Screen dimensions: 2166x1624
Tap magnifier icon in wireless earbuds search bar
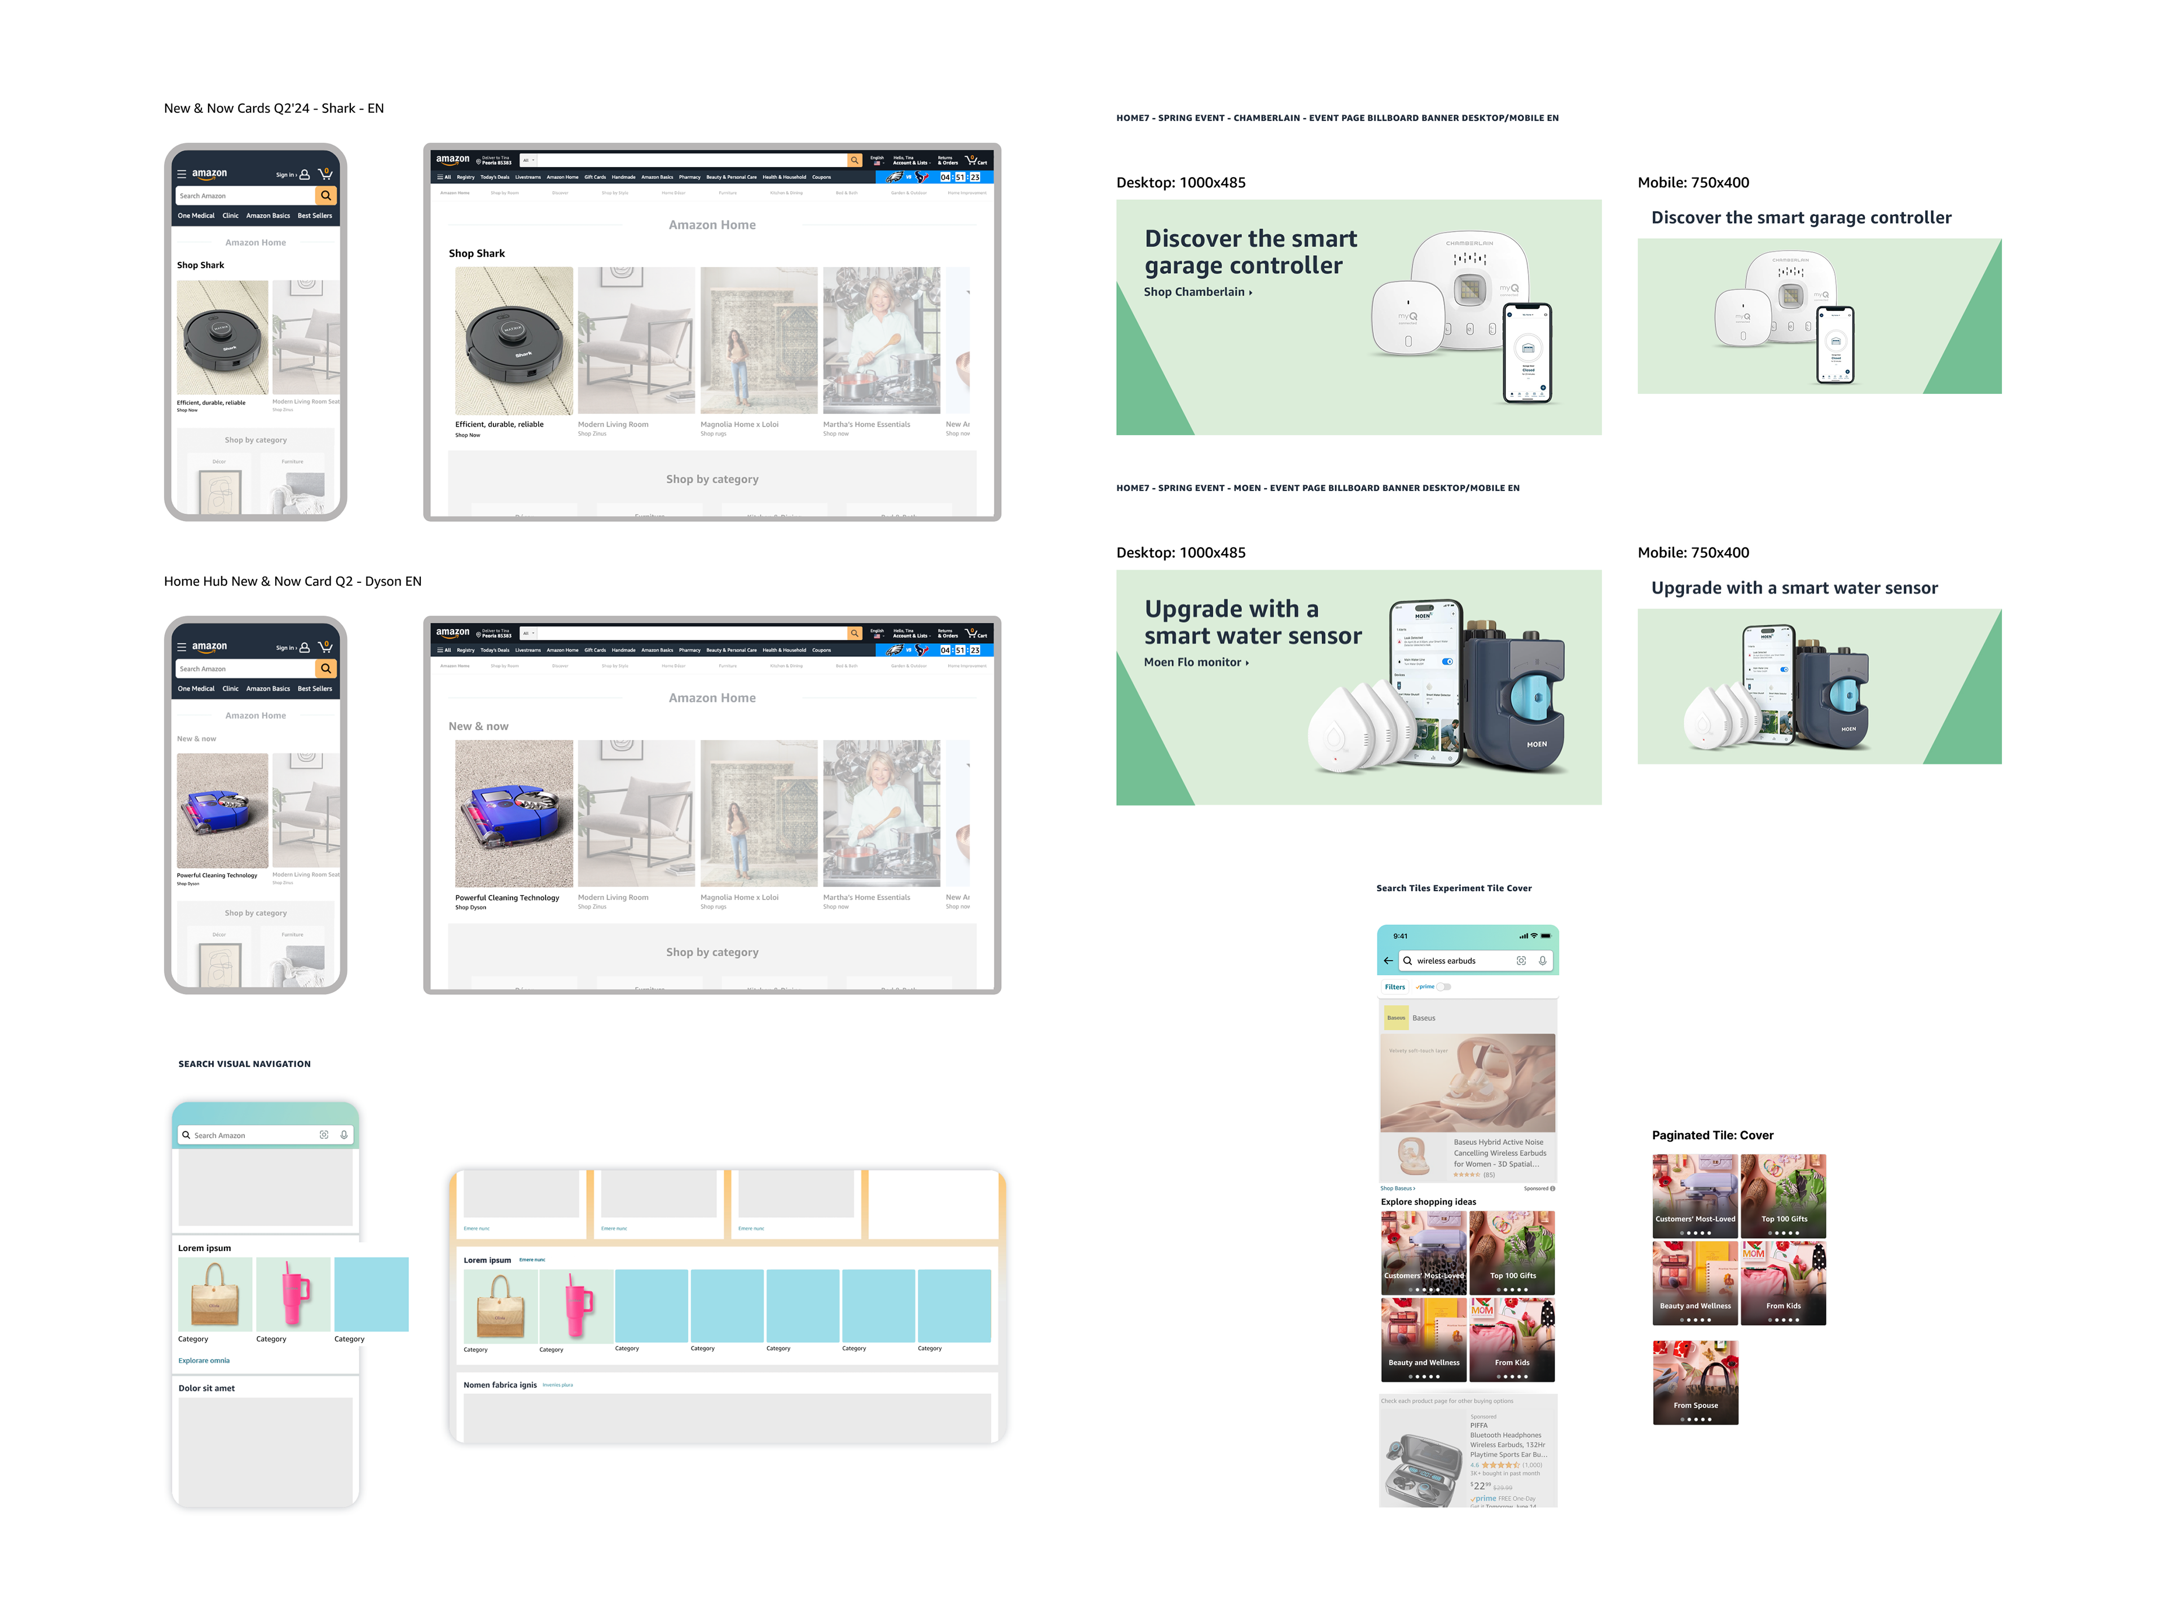pos(1408,961)
